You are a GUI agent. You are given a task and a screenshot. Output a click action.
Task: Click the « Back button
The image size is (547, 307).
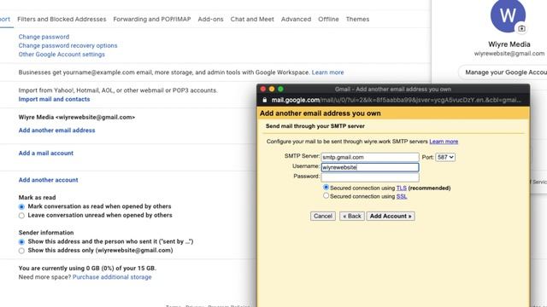(x=352, y=216)
